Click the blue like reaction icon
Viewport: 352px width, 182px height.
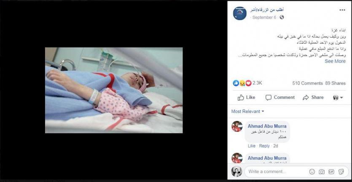[x=236, y=83]
